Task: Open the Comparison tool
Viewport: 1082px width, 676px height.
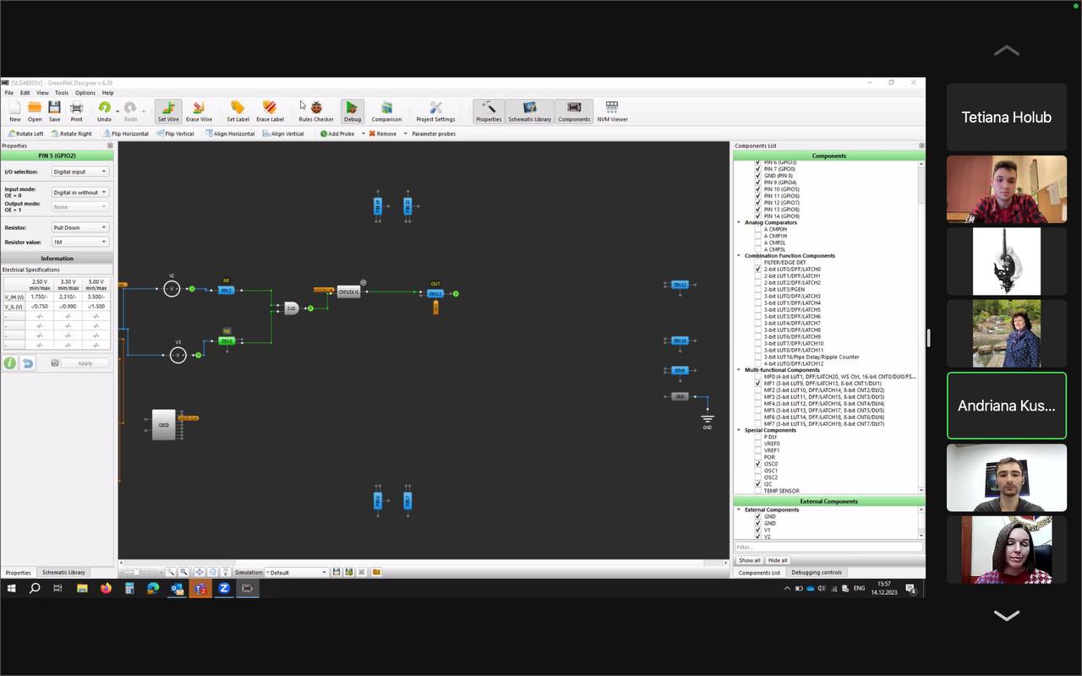Action: tap(386, 111)
